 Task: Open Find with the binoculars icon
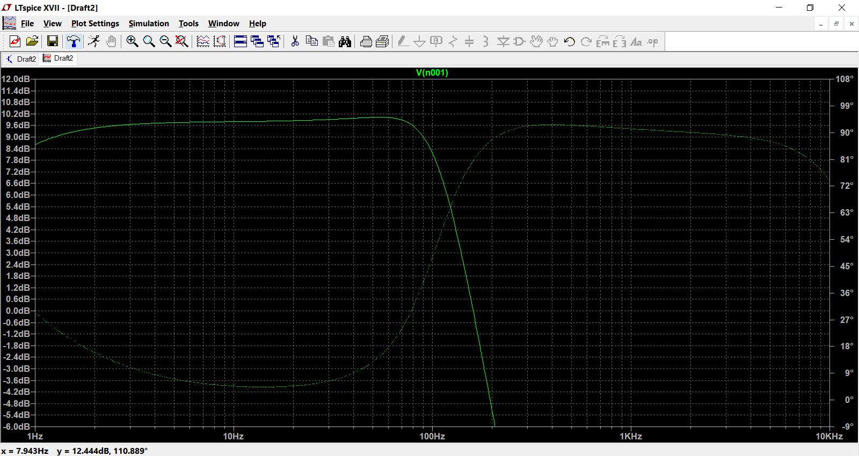tap(345, 41)
